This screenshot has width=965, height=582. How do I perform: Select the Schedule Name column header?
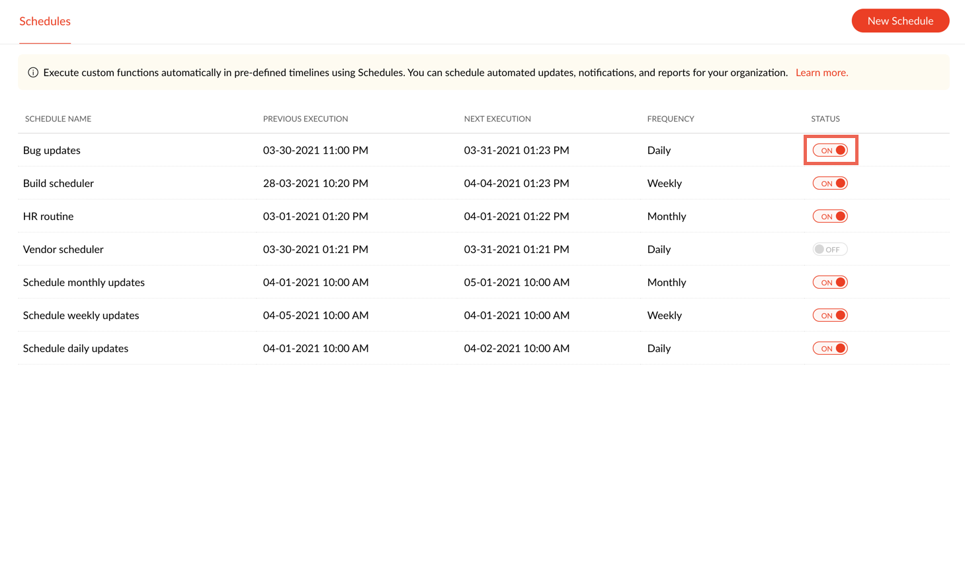58,119
